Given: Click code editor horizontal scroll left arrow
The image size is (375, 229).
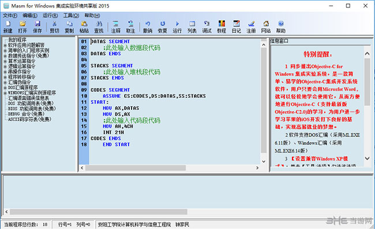Looking at the screenshot, I should (x=82, y=168).
